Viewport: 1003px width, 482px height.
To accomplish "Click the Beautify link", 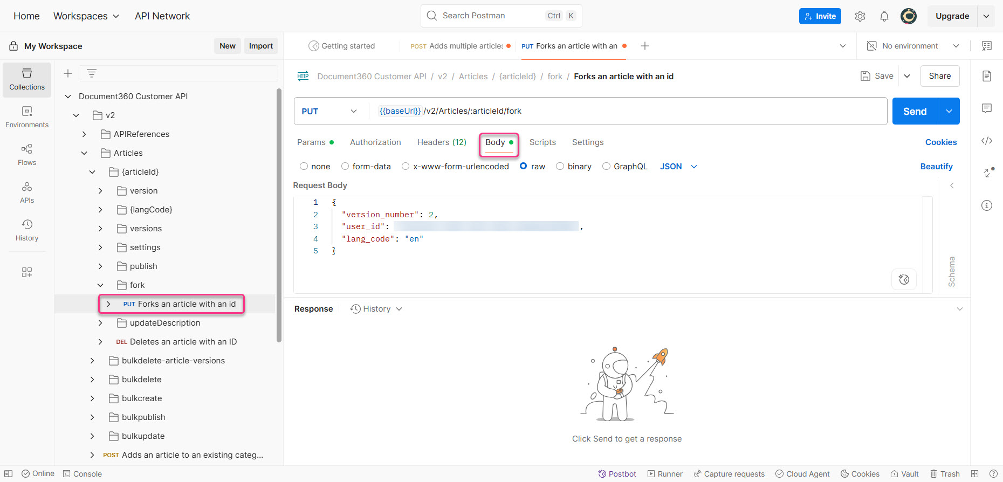I will click(x=937, y=167).
